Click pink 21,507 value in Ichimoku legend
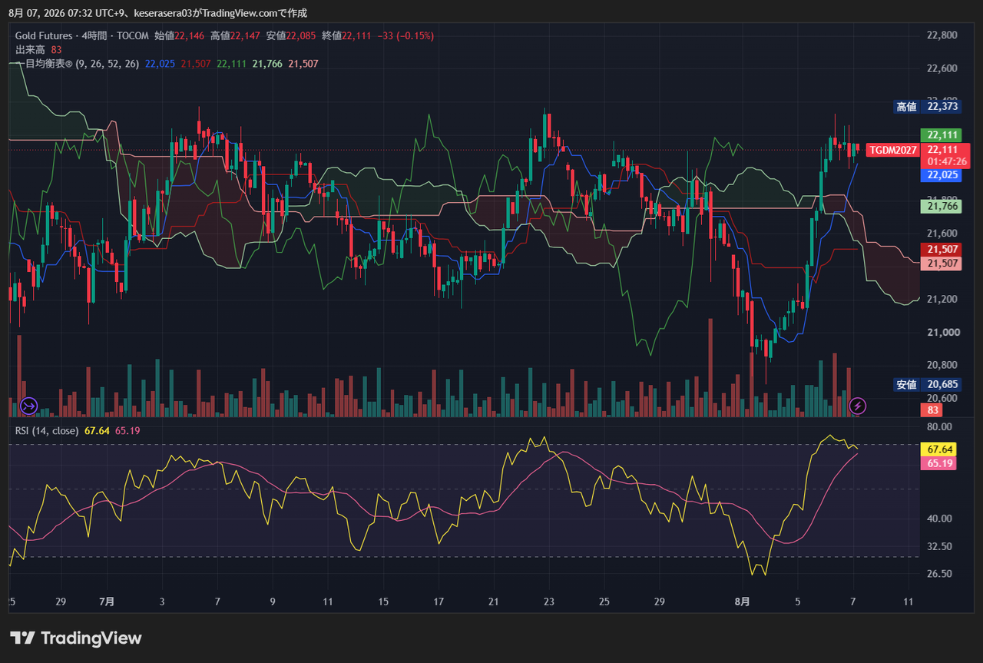The width and height of the screenshot is (983, 663). coord(303,64)
